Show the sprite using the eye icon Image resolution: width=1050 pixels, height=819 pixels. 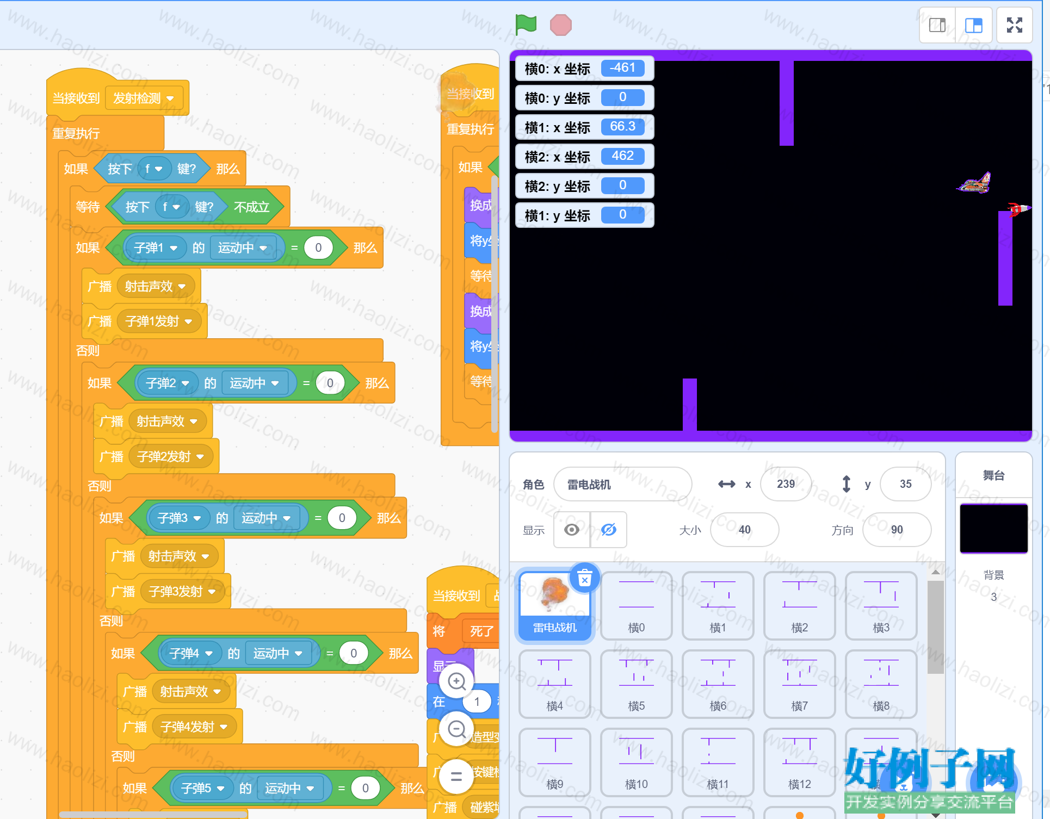(572, 530)
